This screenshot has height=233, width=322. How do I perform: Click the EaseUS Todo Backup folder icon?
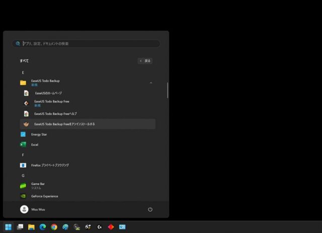23,82
